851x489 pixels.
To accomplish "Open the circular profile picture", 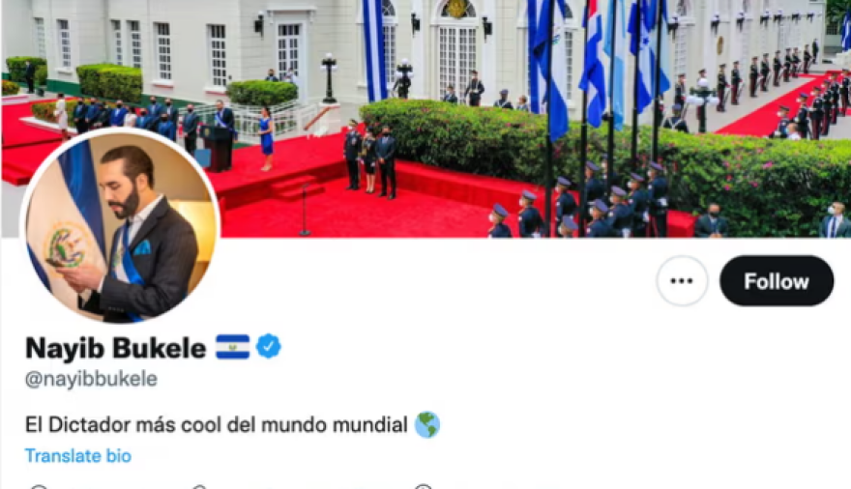I will pyautogui.click(x=120, y=225).
